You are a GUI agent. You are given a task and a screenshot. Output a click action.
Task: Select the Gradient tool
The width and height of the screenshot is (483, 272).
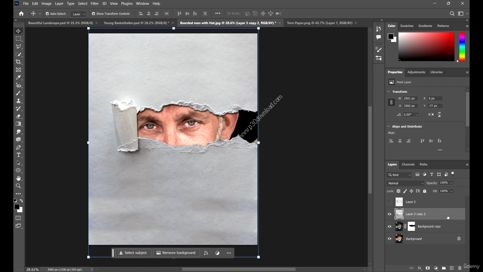click(x=18, y=124)
